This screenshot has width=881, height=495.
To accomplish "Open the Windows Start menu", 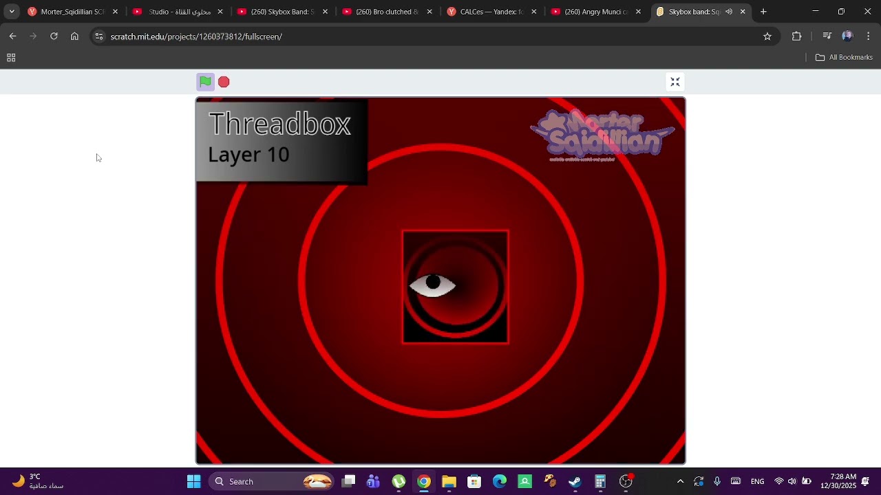I will [194, 481].
